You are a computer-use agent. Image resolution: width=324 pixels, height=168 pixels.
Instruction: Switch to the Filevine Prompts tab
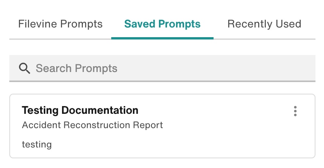click(60, 24)
